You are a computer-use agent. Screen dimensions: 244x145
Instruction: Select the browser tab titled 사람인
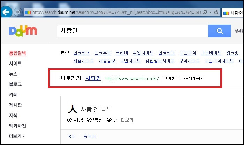tap(233, 13)
